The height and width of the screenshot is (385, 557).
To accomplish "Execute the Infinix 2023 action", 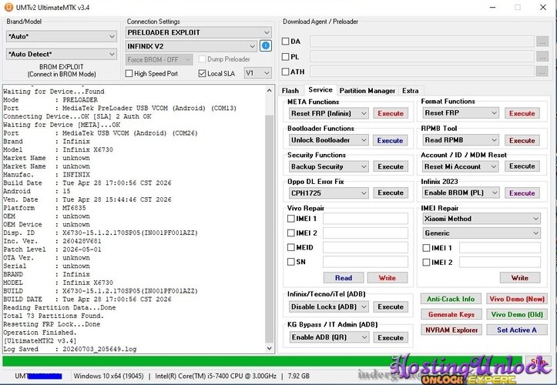I will pos(522,192).
